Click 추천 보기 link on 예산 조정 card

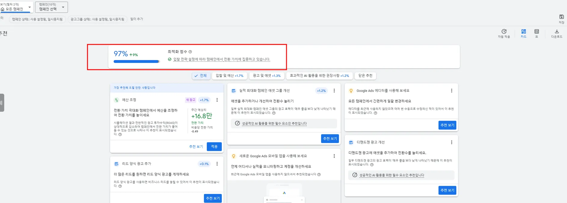[196, 147]
